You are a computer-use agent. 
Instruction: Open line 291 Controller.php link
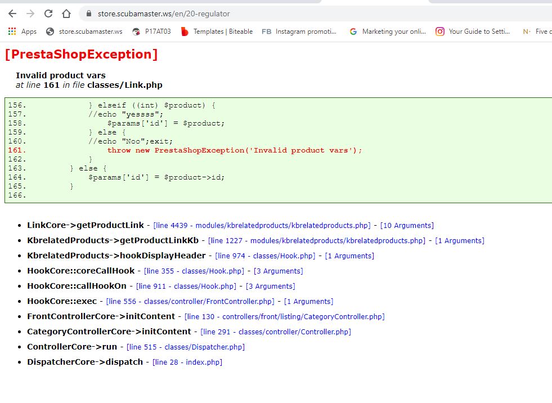[276, 332]
